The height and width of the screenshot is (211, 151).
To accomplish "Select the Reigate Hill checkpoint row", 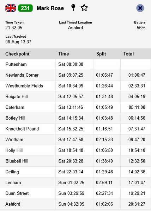I will 75,97.
